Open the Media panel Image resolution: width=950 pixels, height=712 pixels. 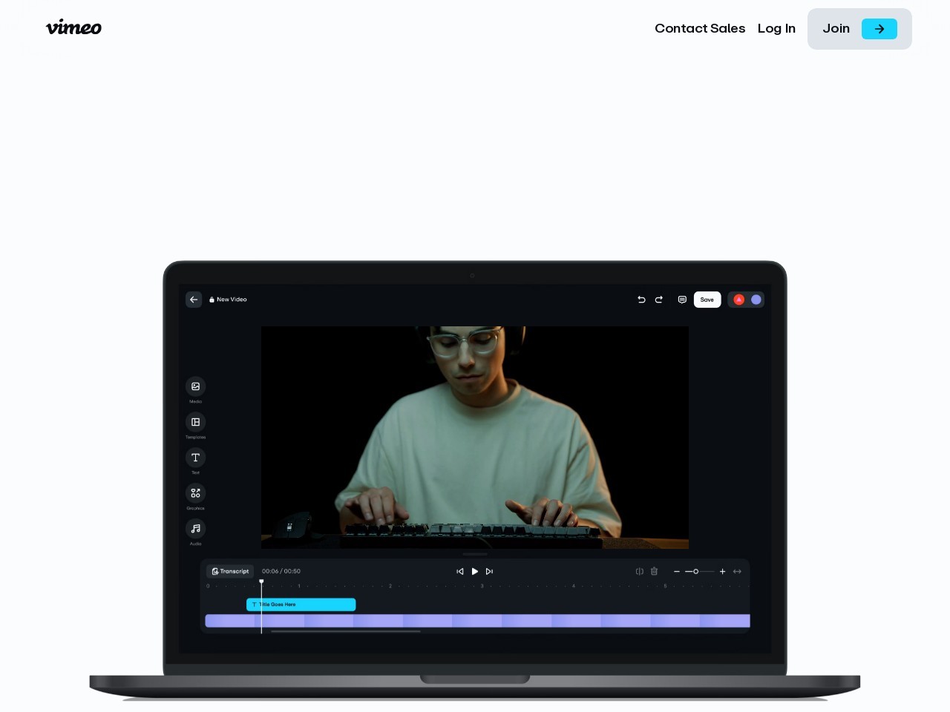coord(195,386)
